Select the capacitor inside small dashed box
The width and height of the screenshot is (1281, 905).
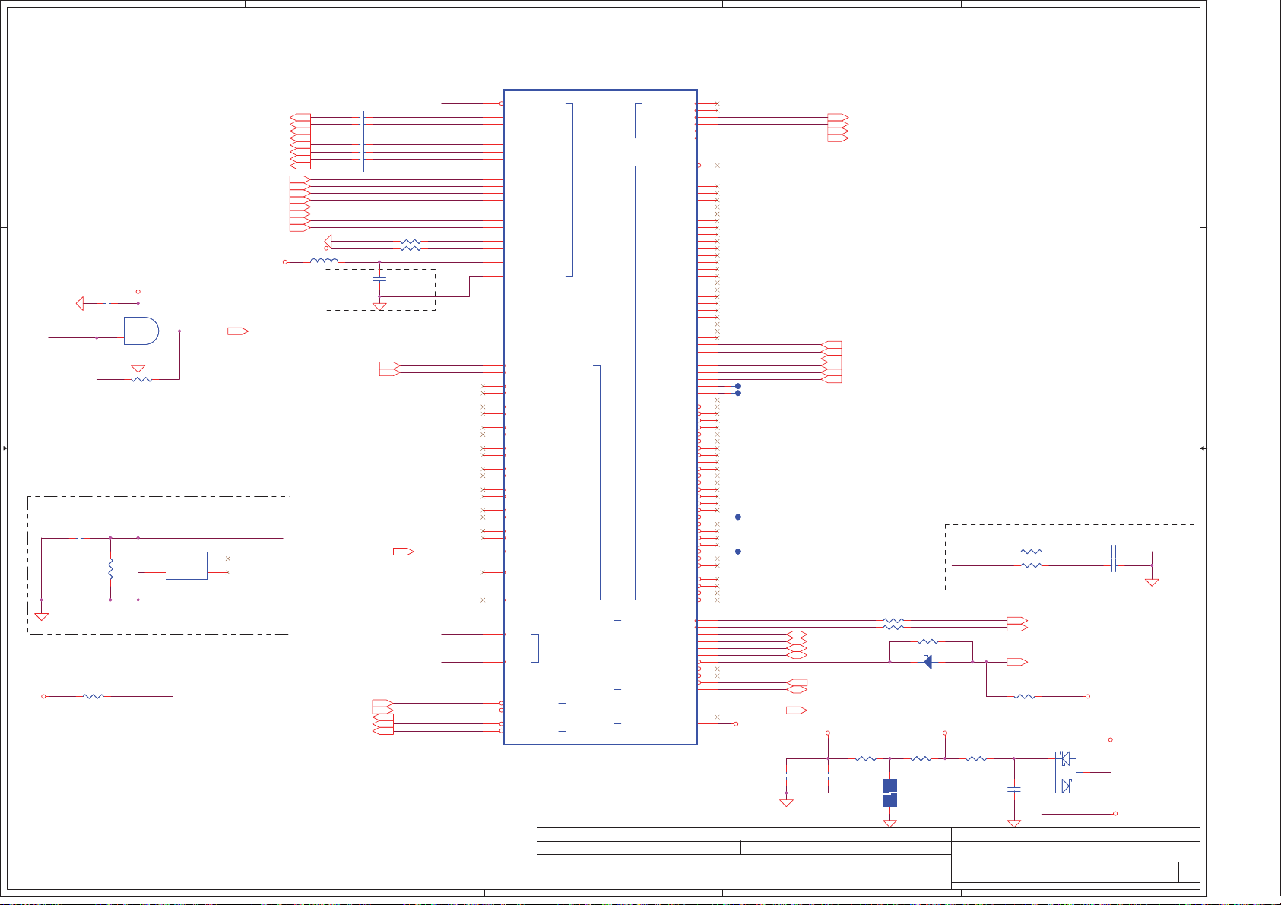(379, 280)
